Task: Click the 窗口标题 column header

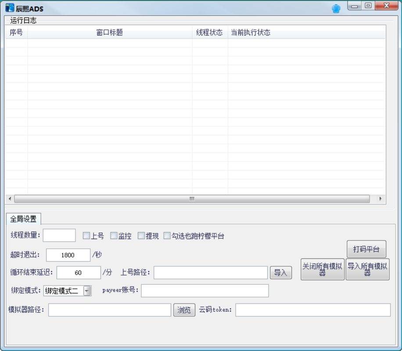Action: (110, 32)
